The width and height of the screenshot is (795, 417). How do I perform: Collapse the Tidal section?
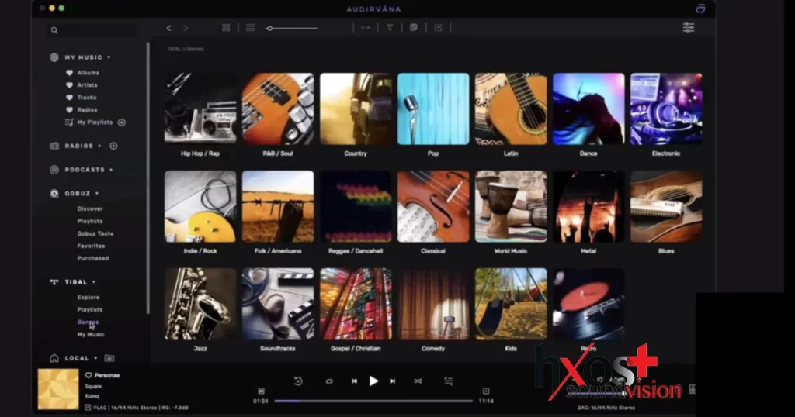pos(94,282)
